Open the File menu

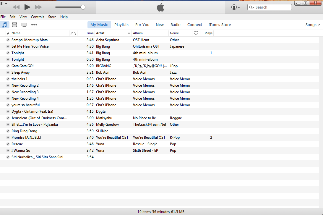tap(3, 17)
